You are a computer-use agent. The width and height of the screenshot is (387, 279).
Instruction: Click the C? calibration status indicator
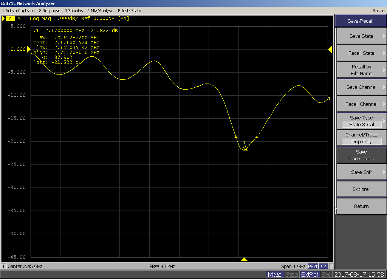[324, 266]
